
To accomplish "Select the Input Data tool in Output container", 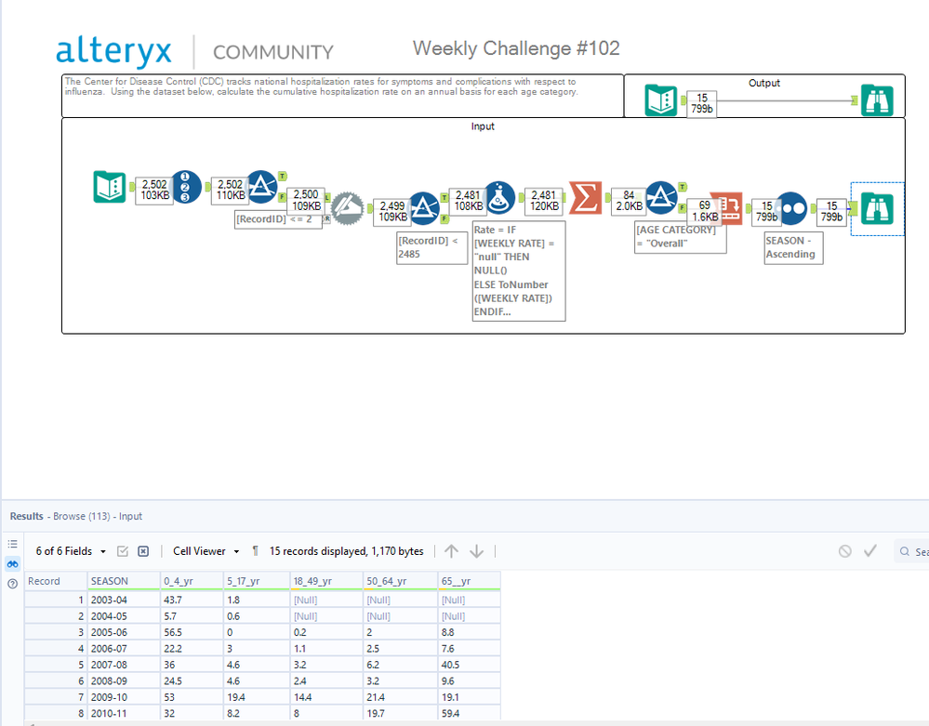I will pos(660,100).
